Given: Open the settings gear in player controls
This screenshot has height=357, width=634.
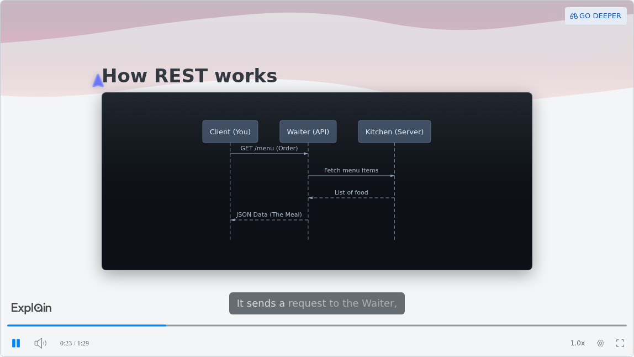Looking at the screenshot, I should [600, 343].
